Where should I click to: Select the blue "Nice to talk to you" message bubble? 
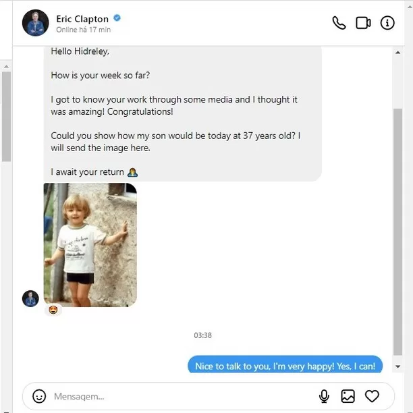[x=285, y=365]
